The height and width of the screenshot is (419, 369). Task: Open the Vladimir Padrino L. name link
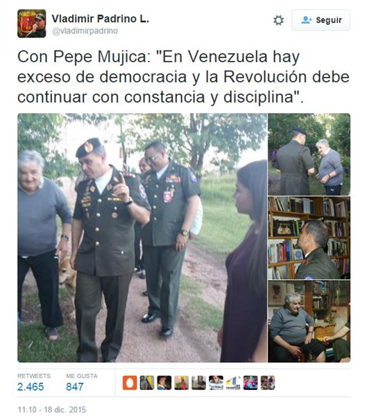pos(101,19)
